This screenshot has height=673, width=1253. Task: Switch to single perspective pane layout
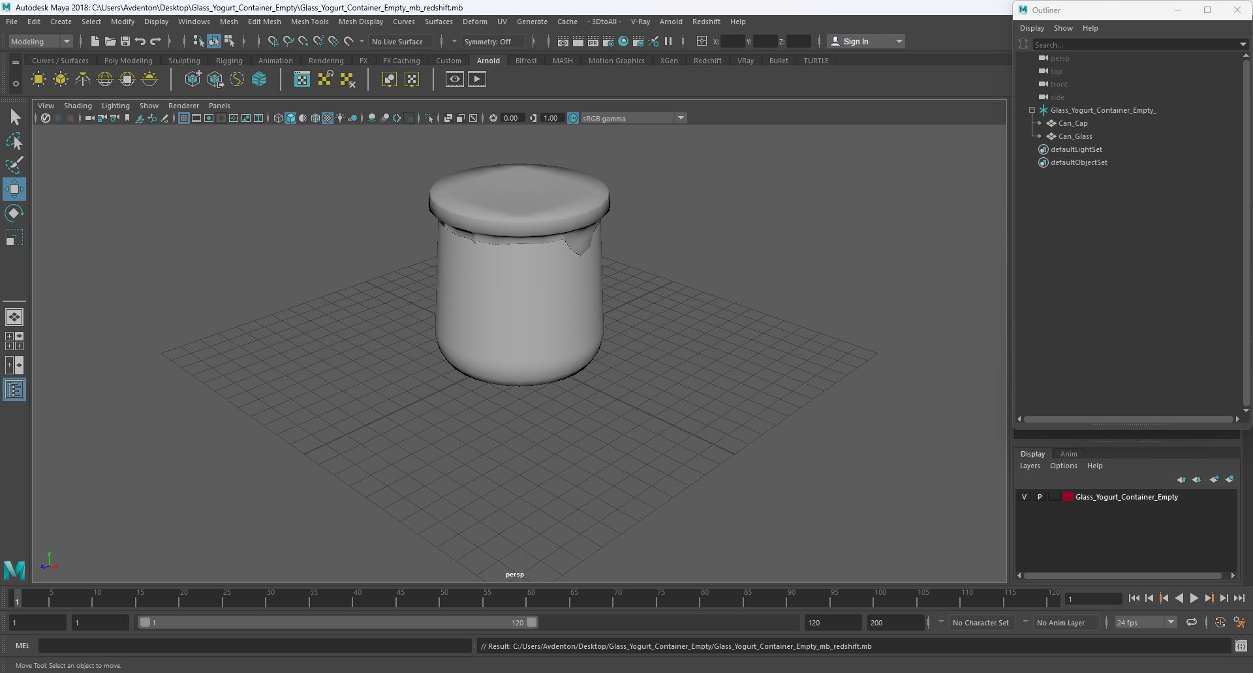(14, 317)
